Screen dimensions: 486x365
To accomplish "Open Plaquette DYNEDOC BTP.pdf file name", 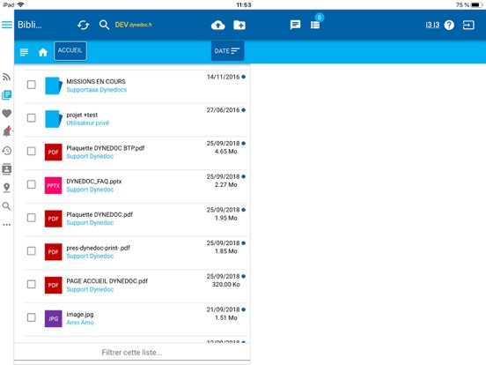I will [x=106, y=148].
